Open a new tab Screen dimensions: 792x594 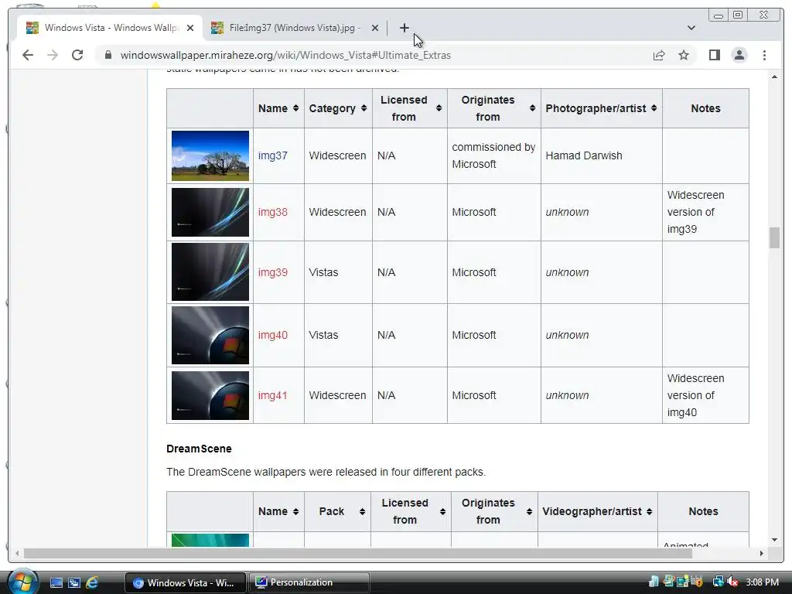click(404, 28)
